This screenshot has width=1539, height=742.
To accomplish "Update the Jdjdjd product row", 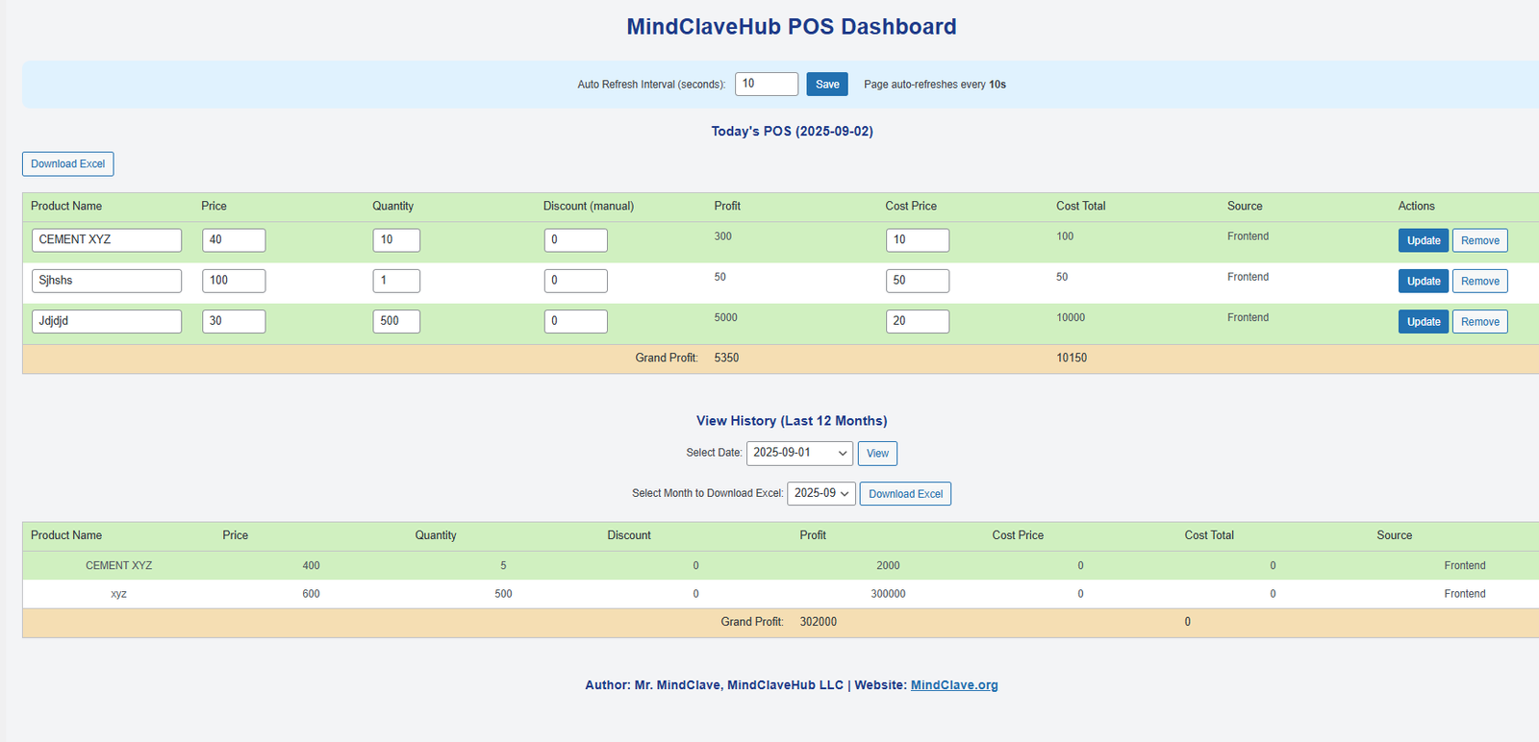I will pyautogui.click(x=1423, y=321).
